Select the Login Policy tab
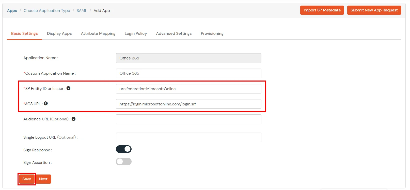 [136, 34]
